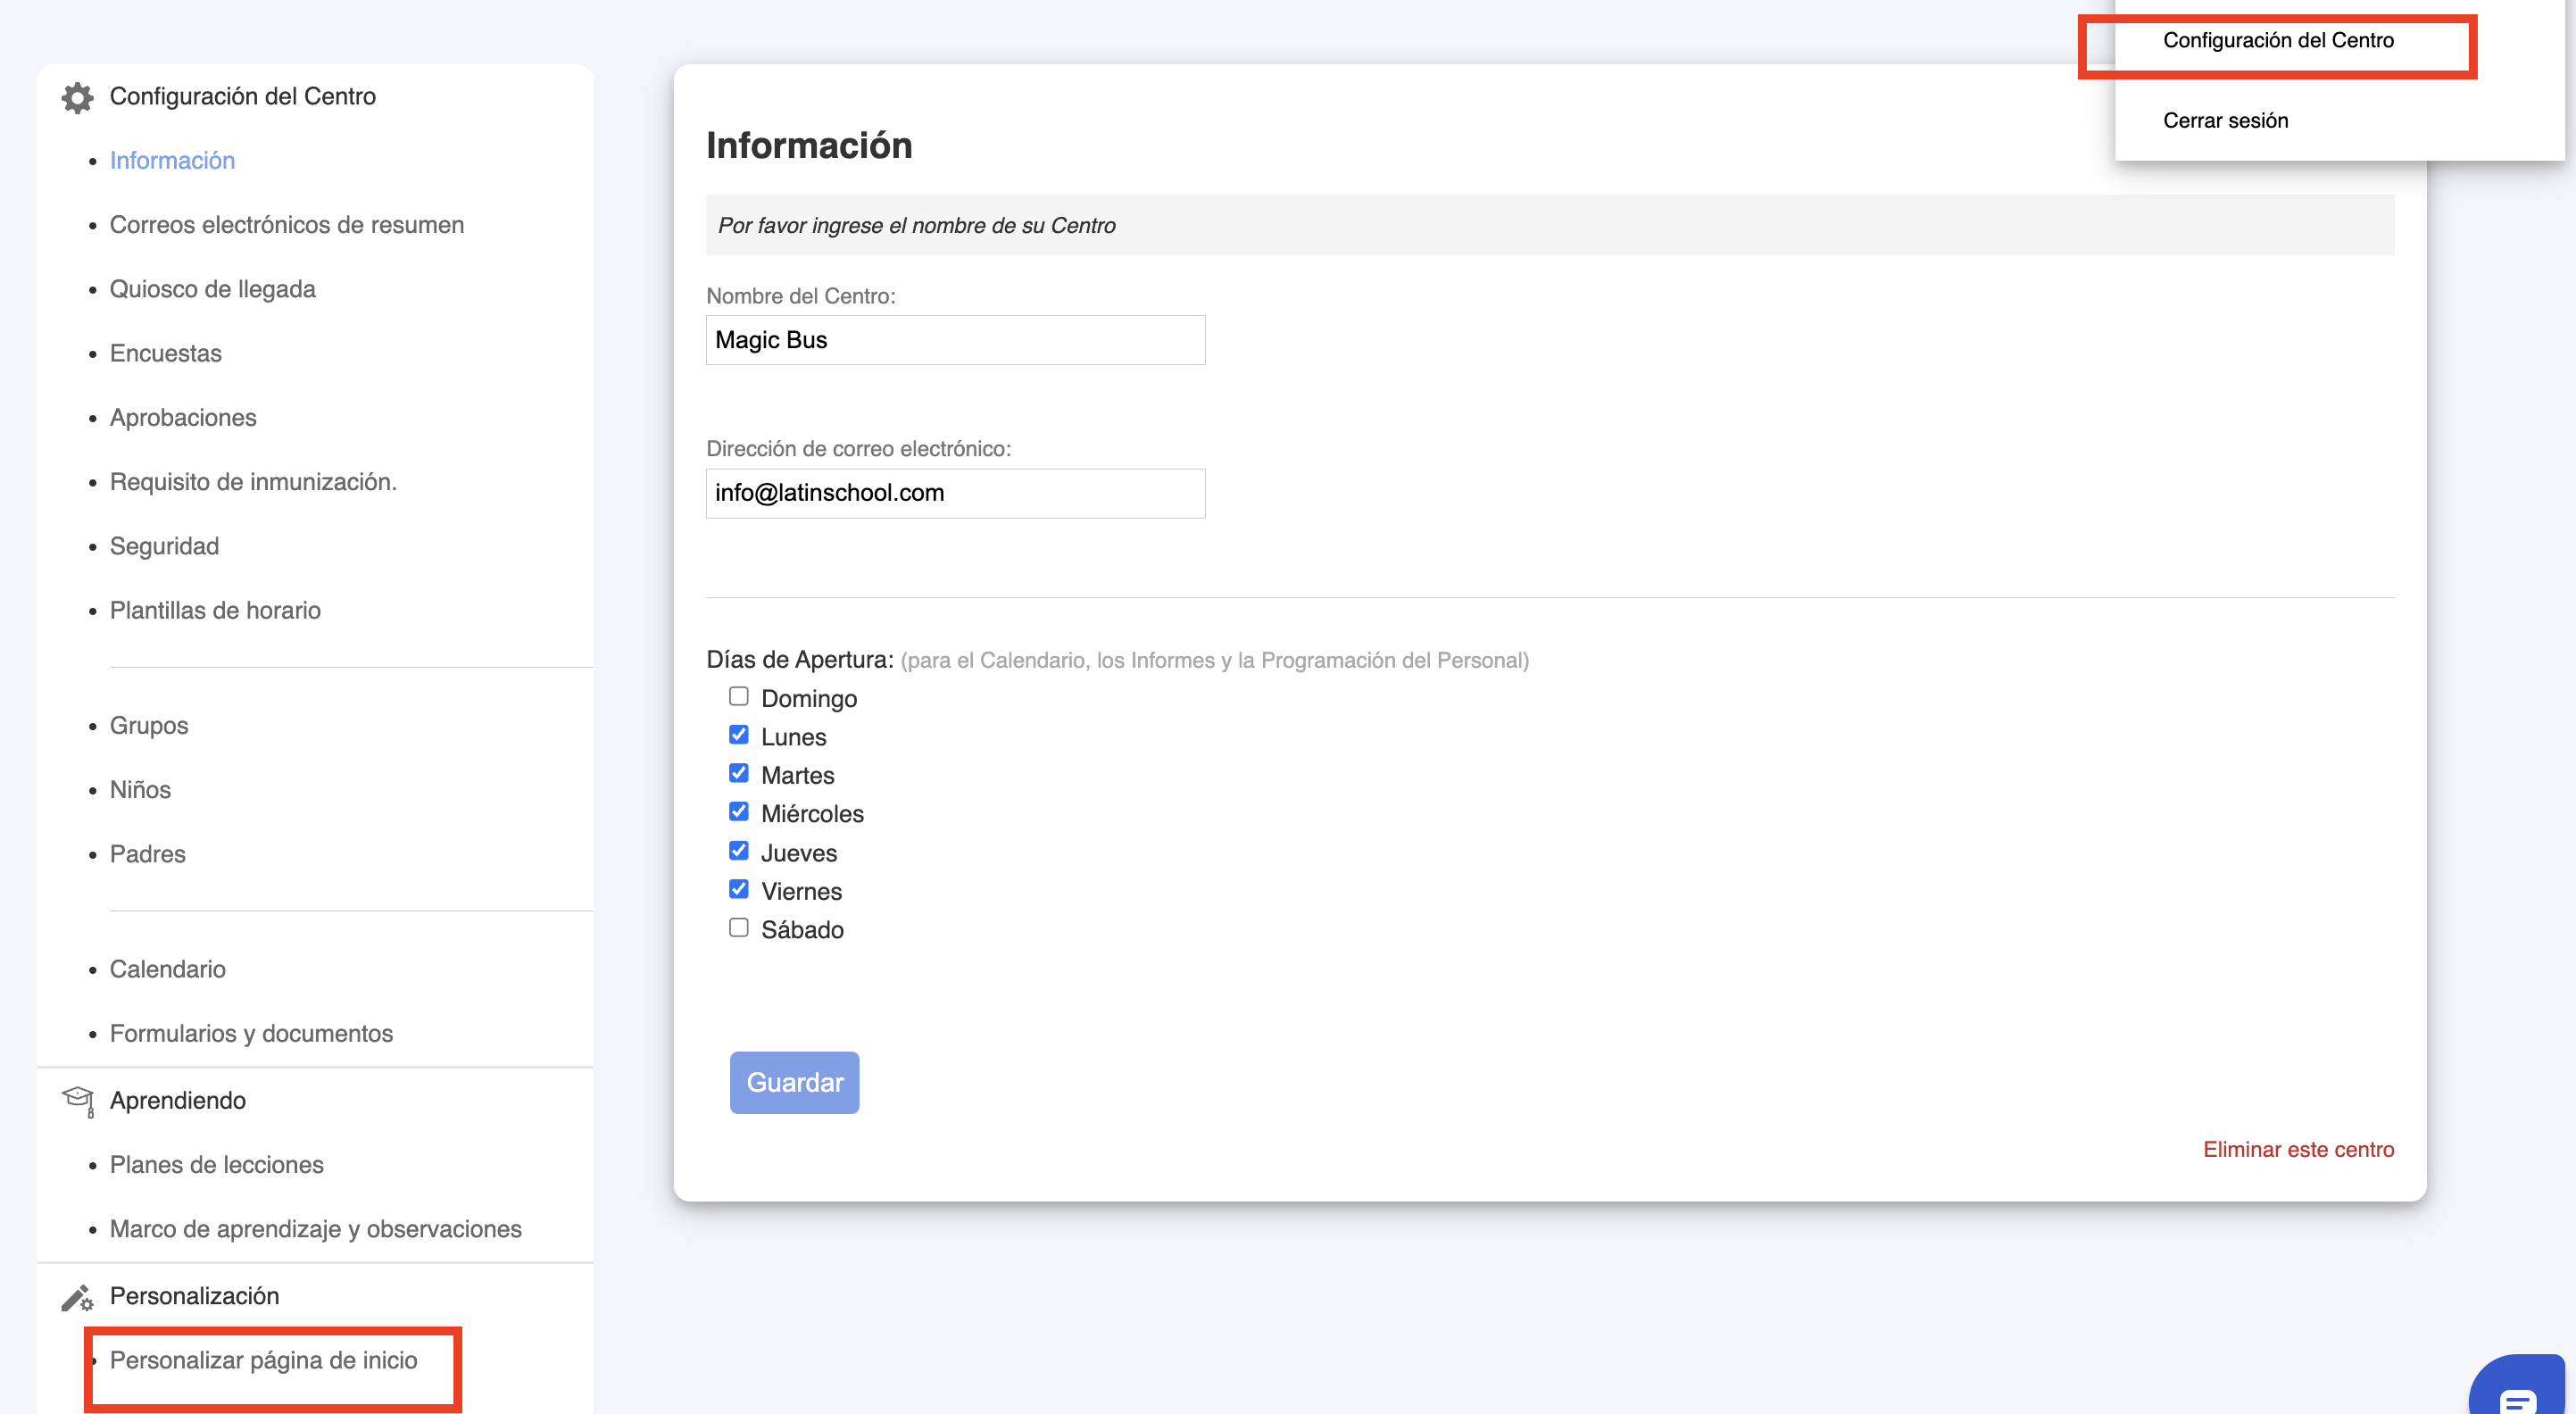
Task: Click the Nombre del Centro text field
Action: pos(954,340)
